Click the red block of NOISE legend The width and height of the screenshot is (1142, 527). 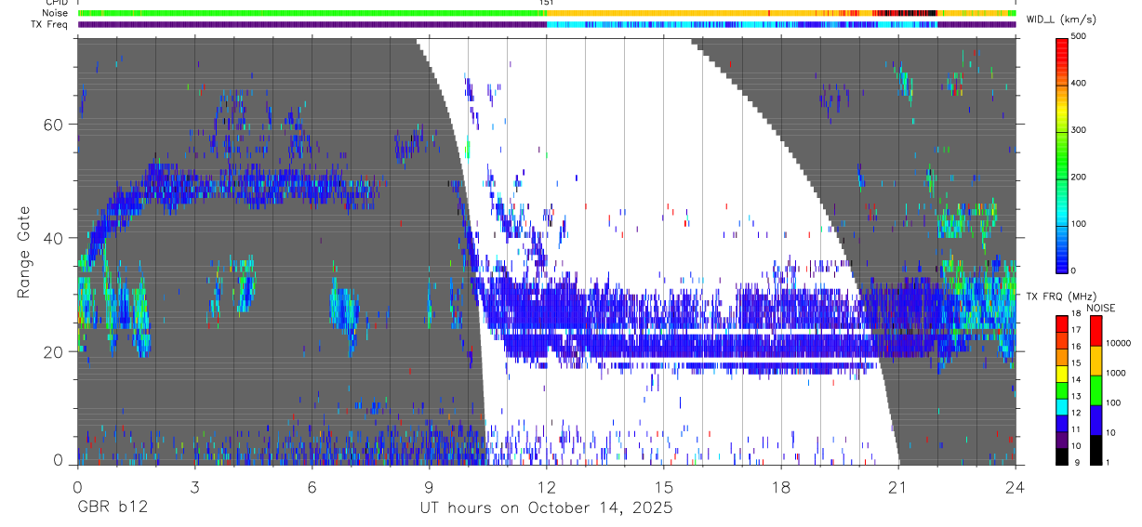1095,330
